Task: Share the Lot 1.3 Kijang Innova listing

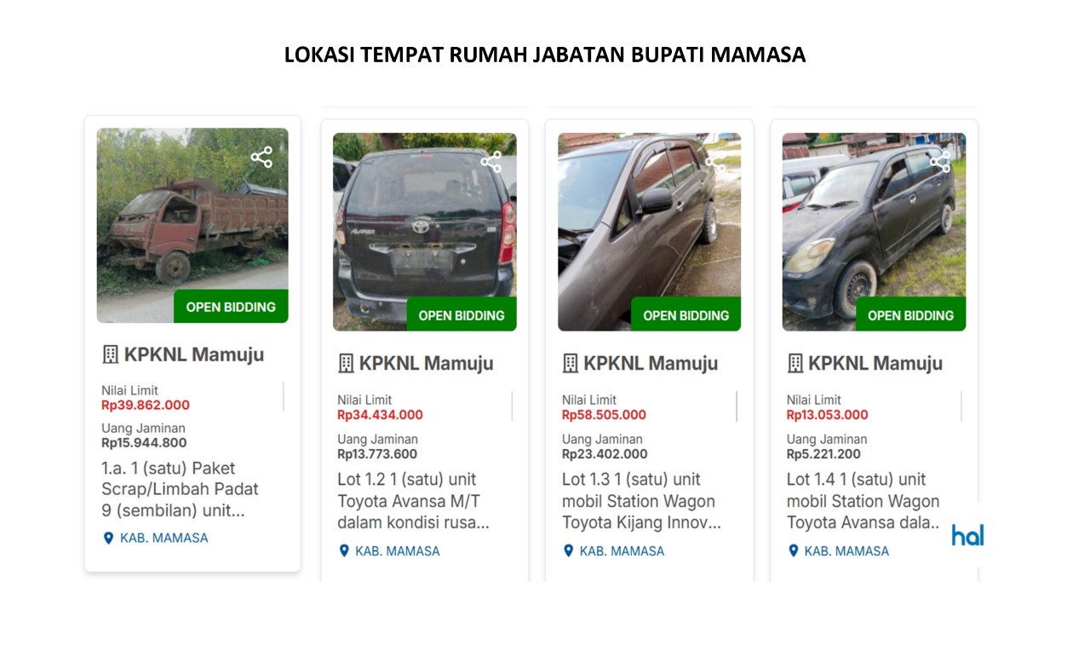Action: point(715,161)
